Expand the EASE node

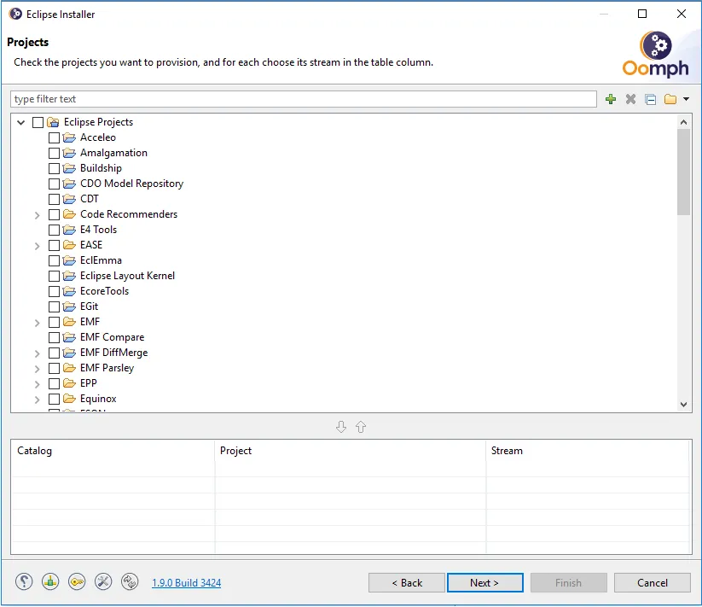pos(38,246)
